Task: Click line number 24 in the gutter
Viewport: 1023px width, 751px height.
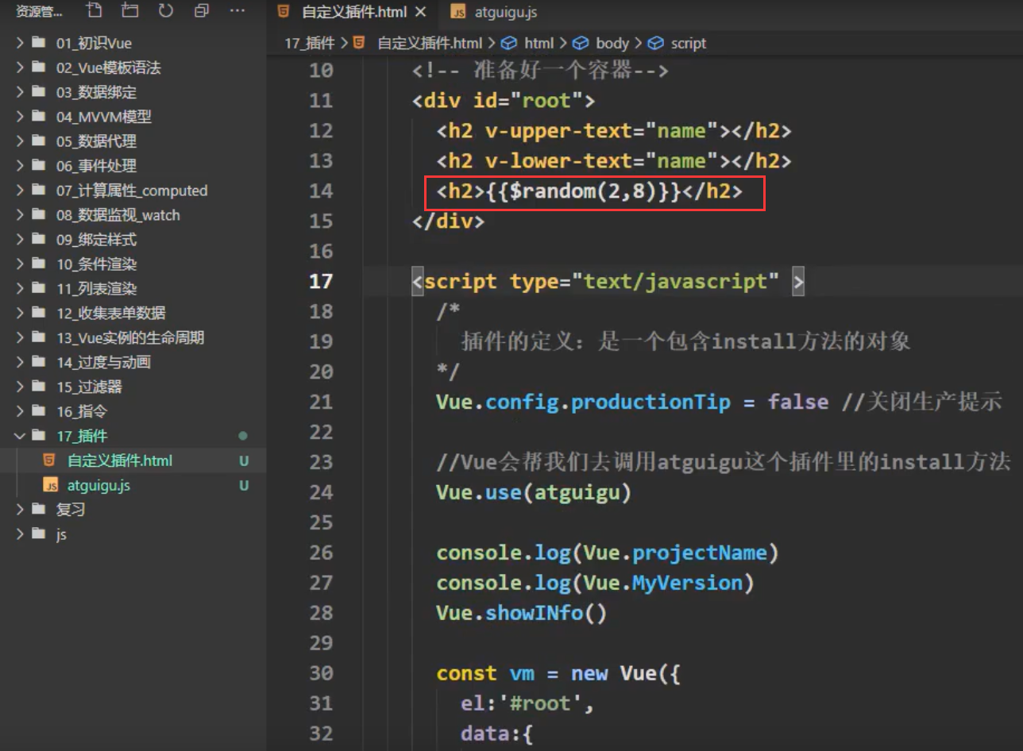Action: click(x=321, y=492)
